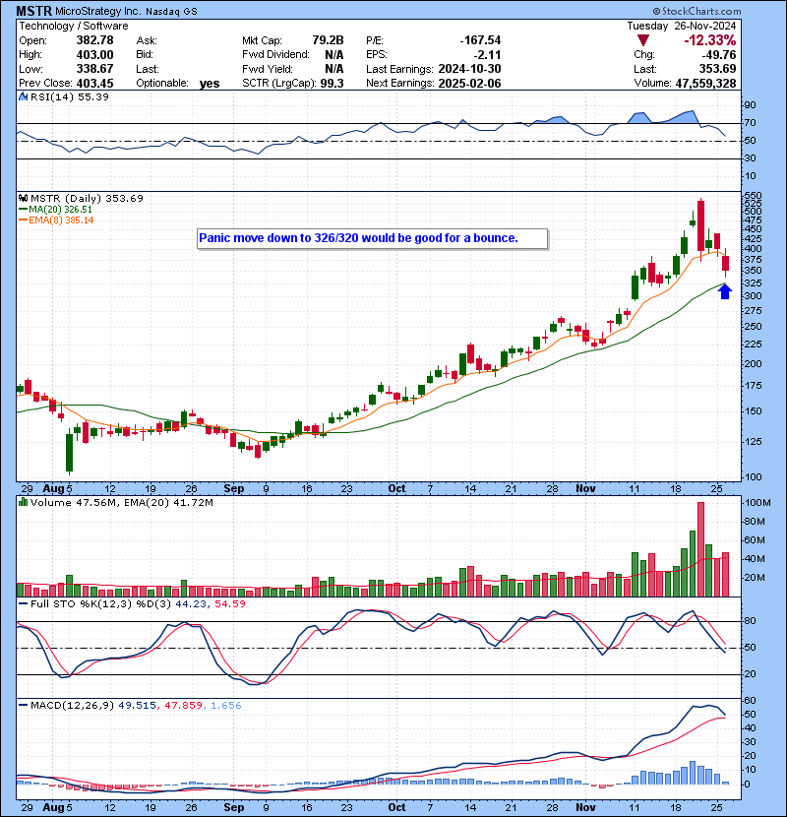Click the header Volume value 47,559,328
787x817 pixels.
705,83
